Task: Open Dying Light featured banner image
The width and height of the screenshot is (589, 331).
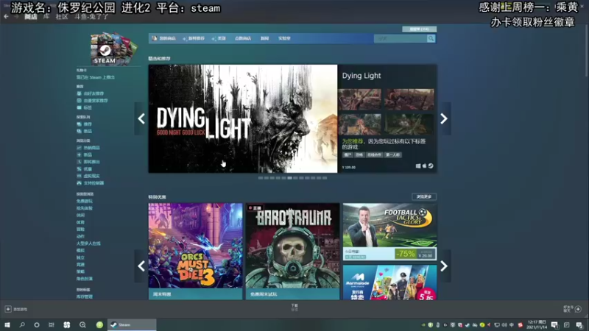Action: (x=243, y=118)
